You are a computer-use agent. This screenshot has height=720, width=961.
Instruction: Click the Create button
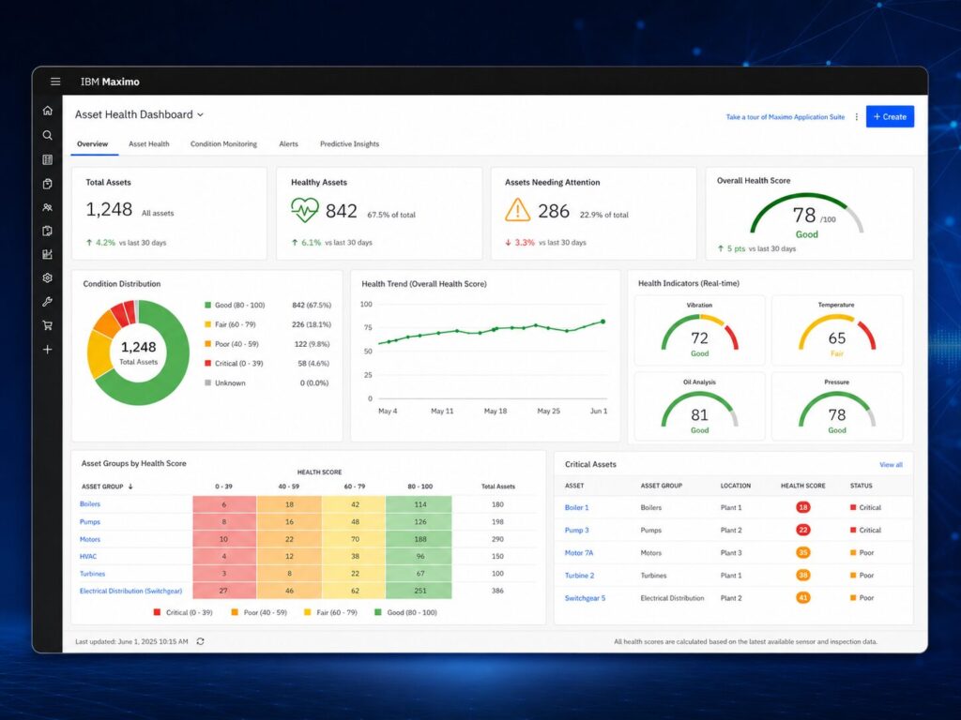click(x=890, y=117)
